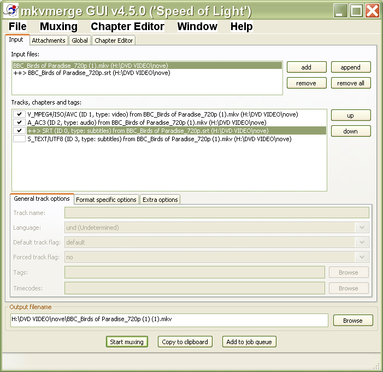Click the Timecodes input field
The height and width of the screenshot is (372, 383).
tap(195, 288)
